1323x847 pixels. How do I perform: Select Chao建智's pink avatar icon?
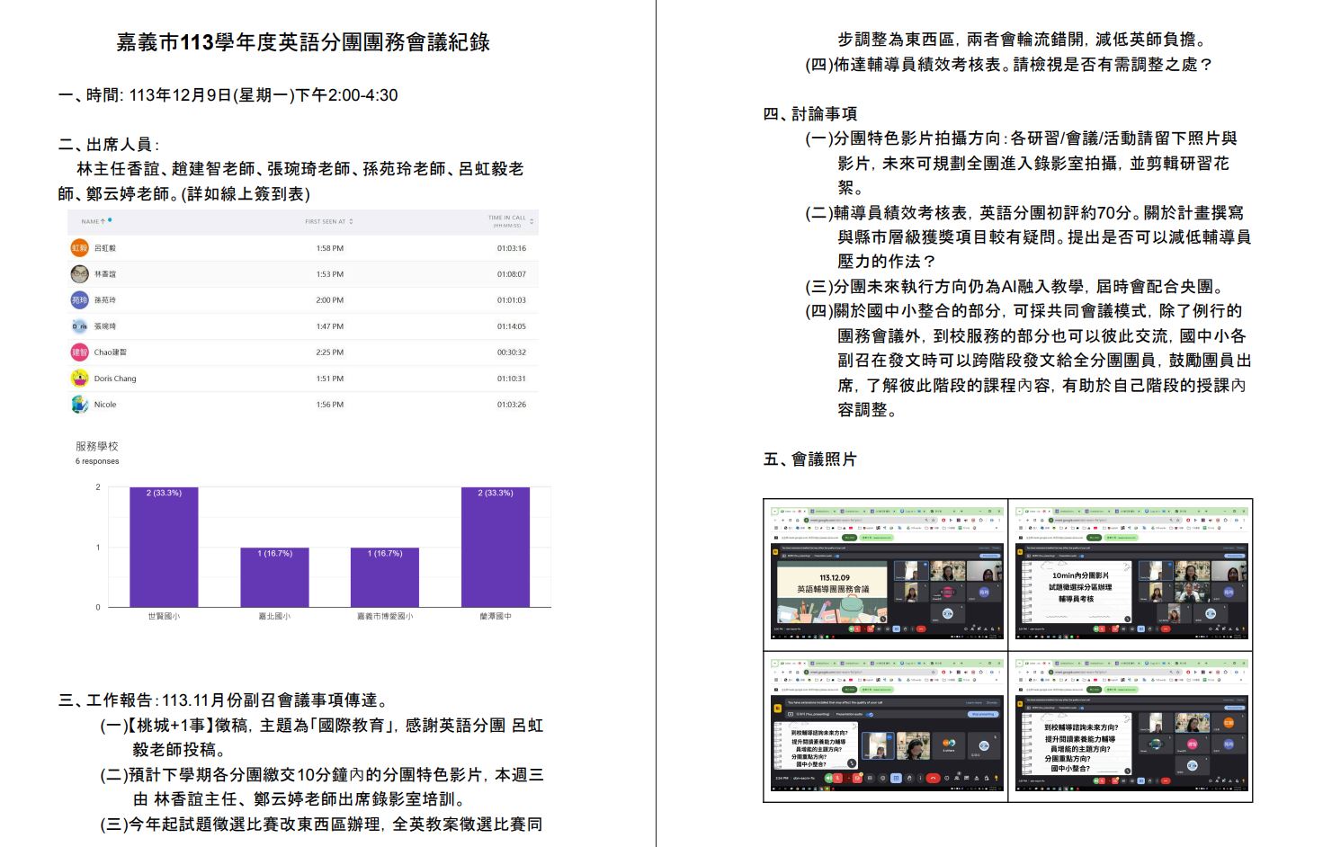coord(80,352)
